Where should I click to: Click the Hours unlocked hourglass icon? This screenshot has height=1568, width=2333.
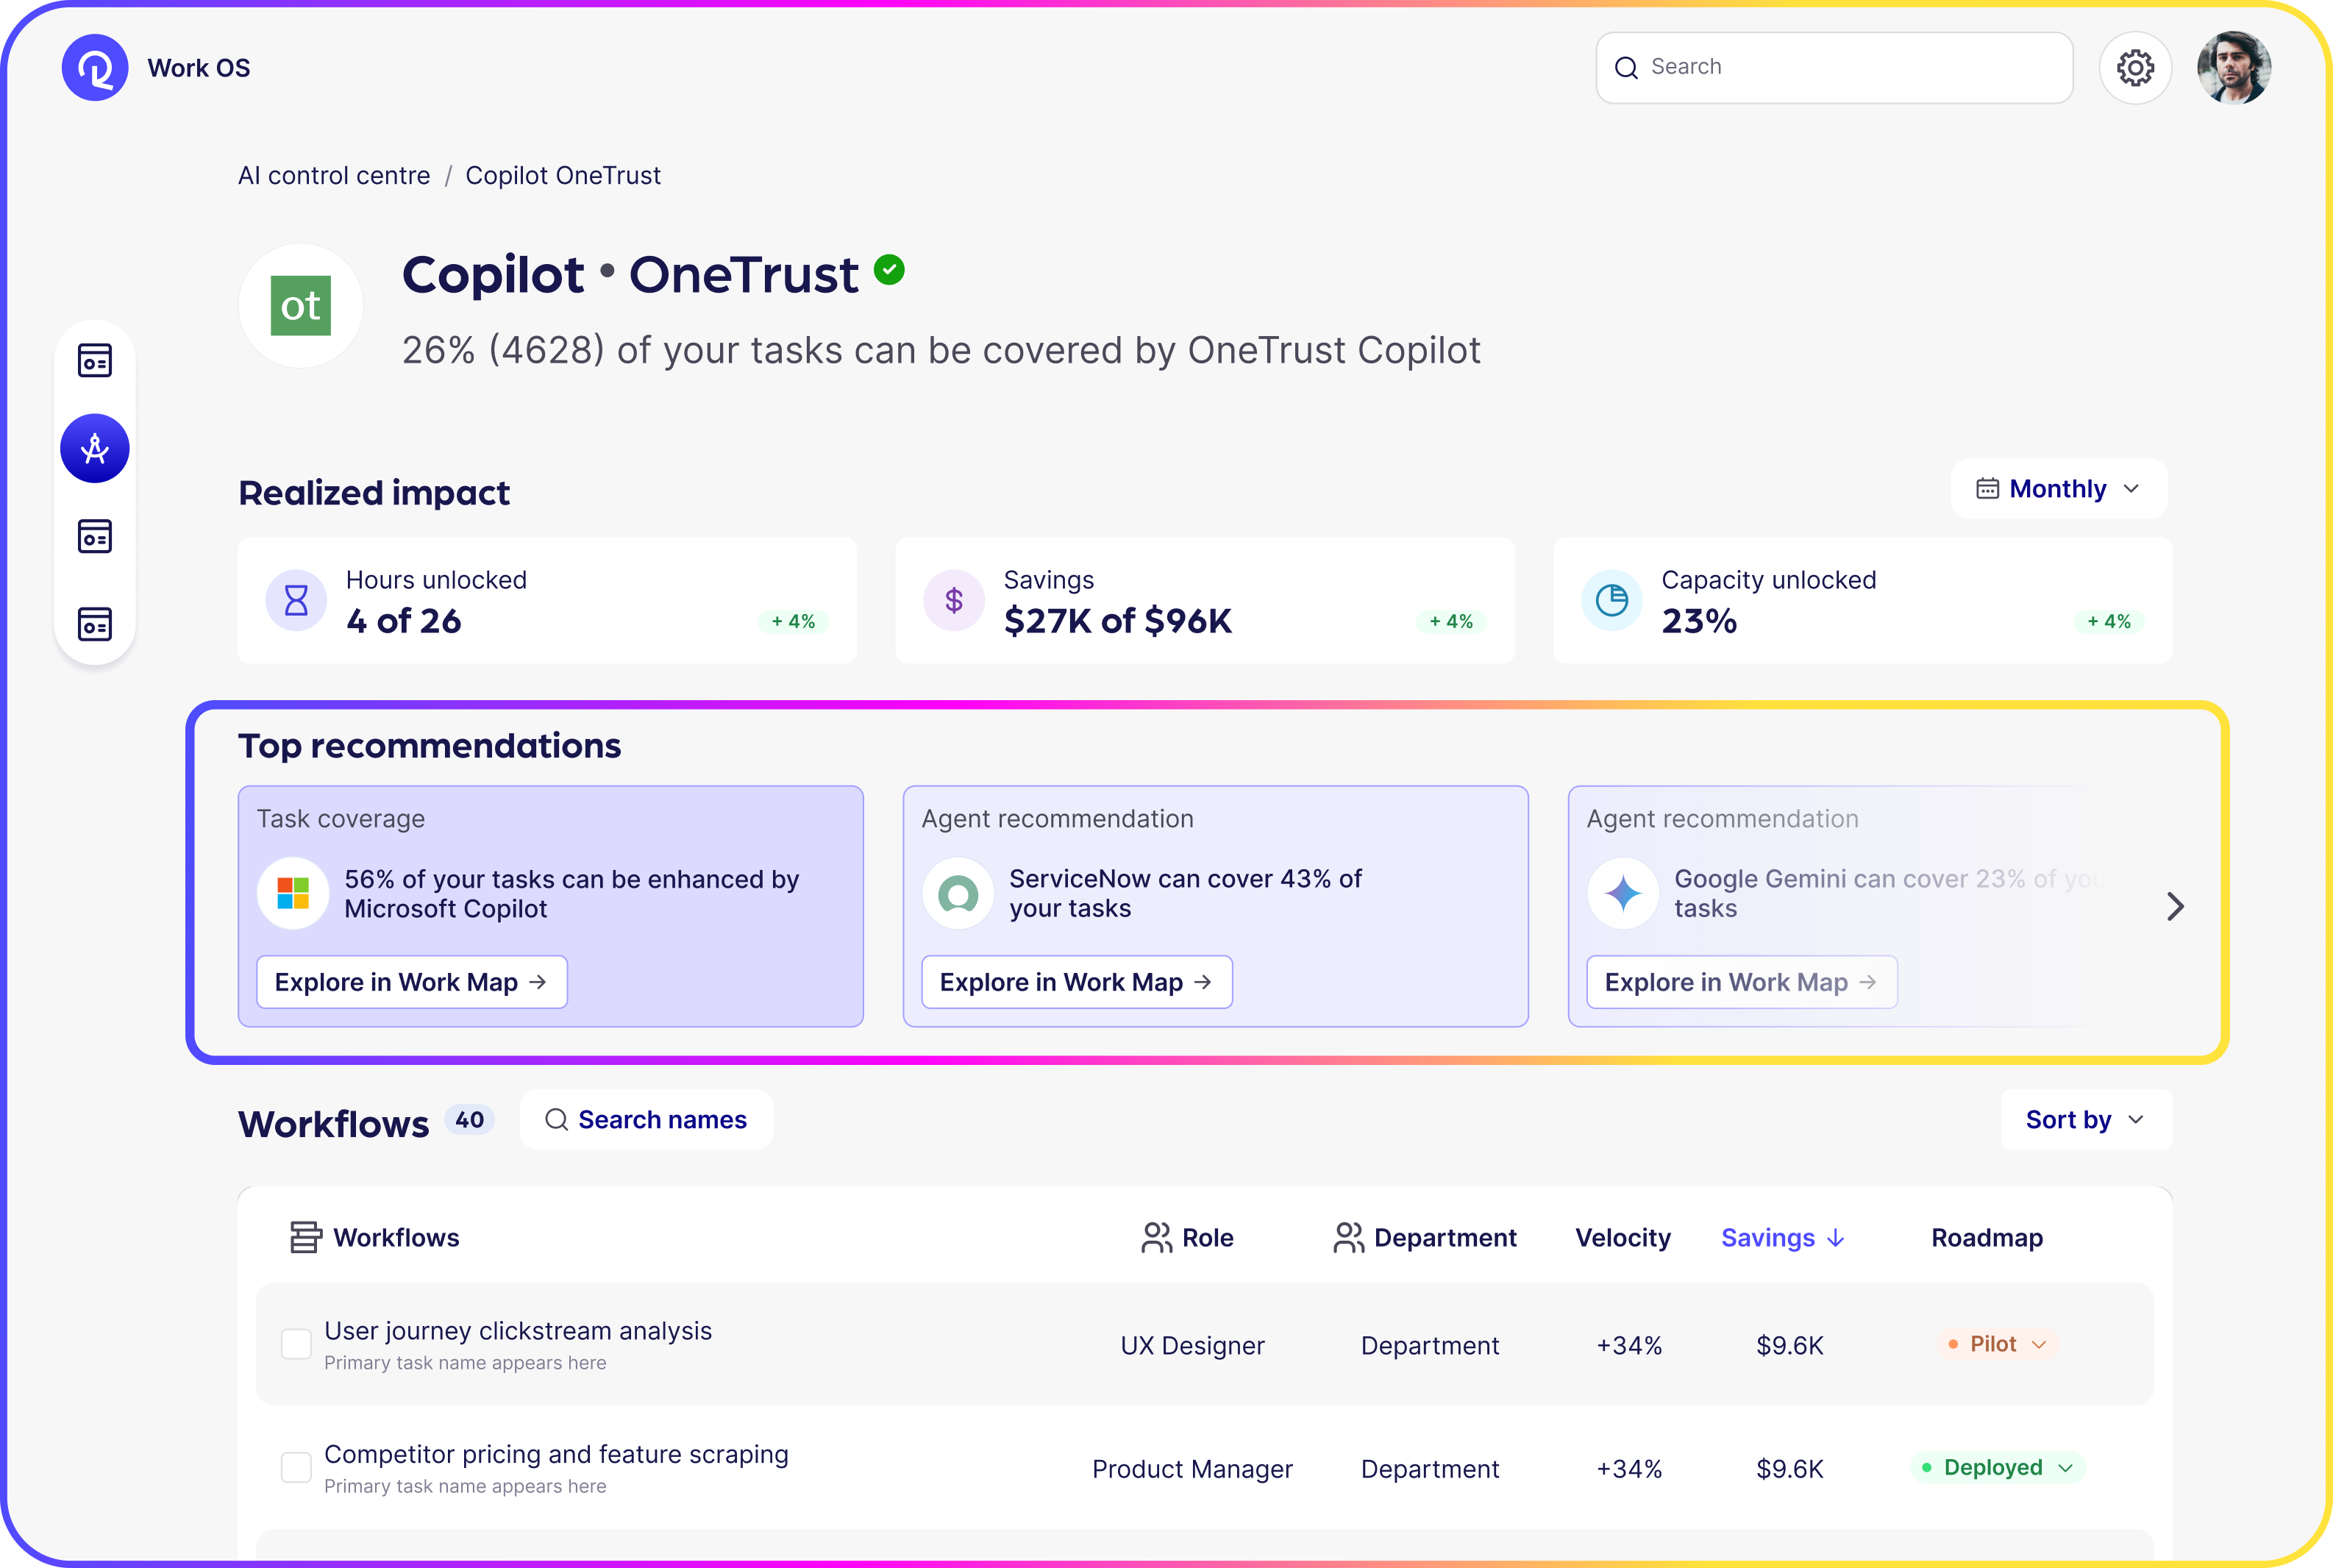pyautogui.click(x=296, y=600)
